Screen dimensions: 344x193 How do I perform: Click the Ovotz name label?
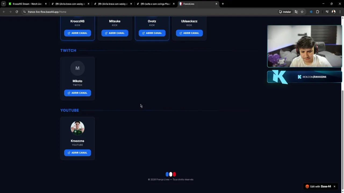tap(152, 21)
